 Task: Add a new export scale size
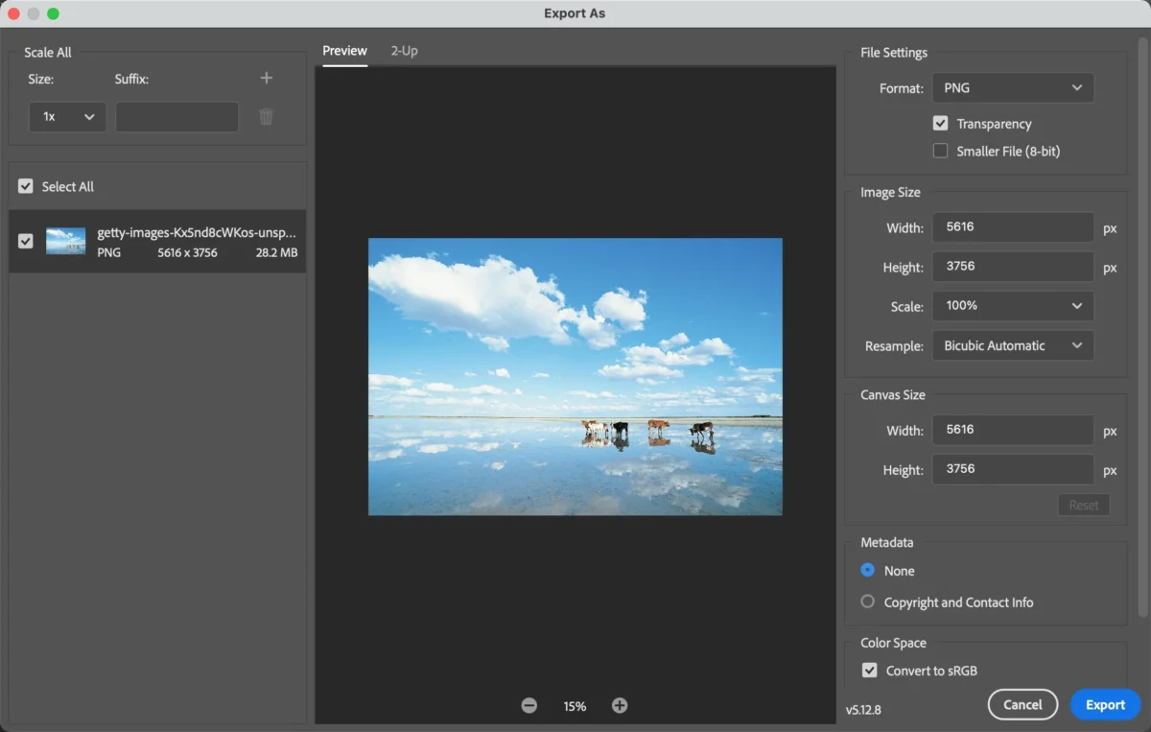[x=266, y=78]
